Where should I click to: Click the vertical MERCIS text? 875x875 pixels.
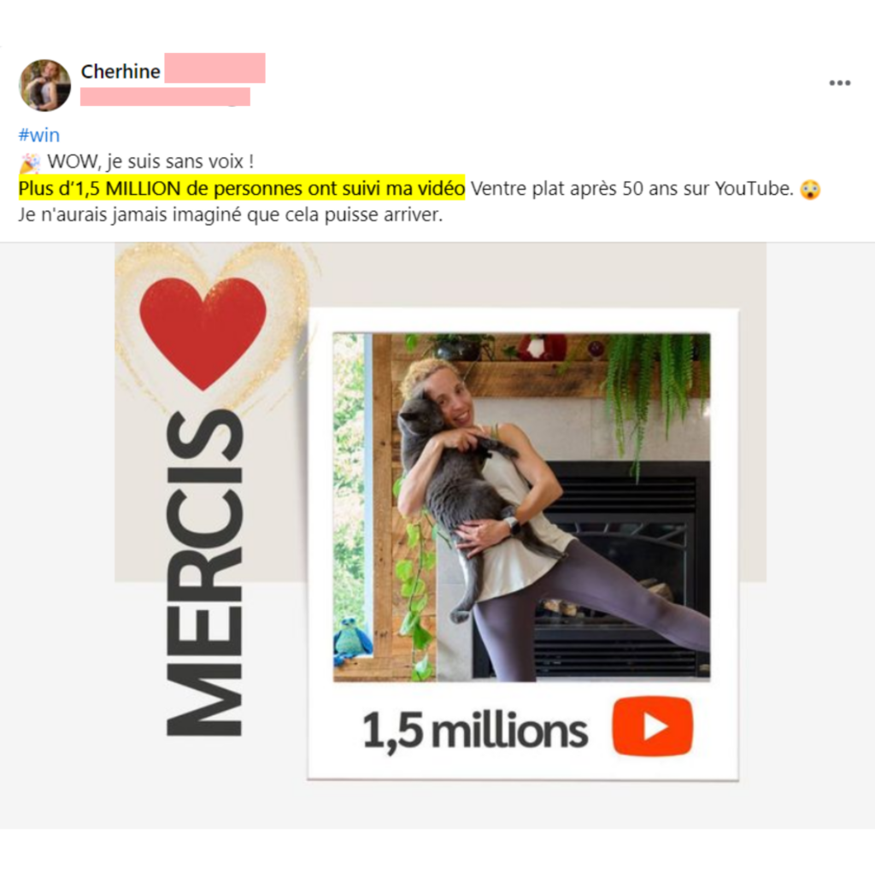(x=204, y=573)
